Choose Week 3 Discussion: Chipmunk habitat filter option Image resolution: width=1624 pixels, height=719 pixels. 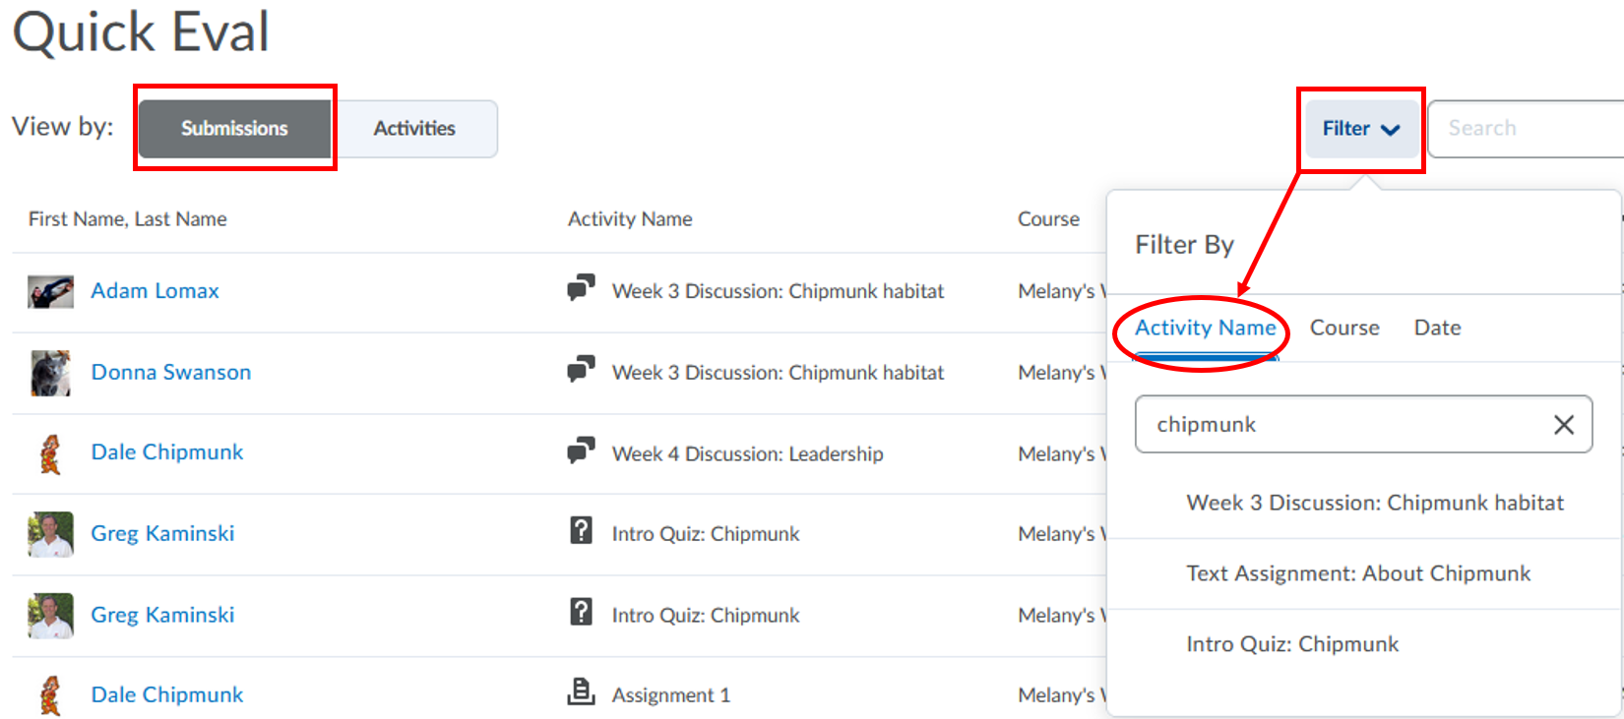1375,503
